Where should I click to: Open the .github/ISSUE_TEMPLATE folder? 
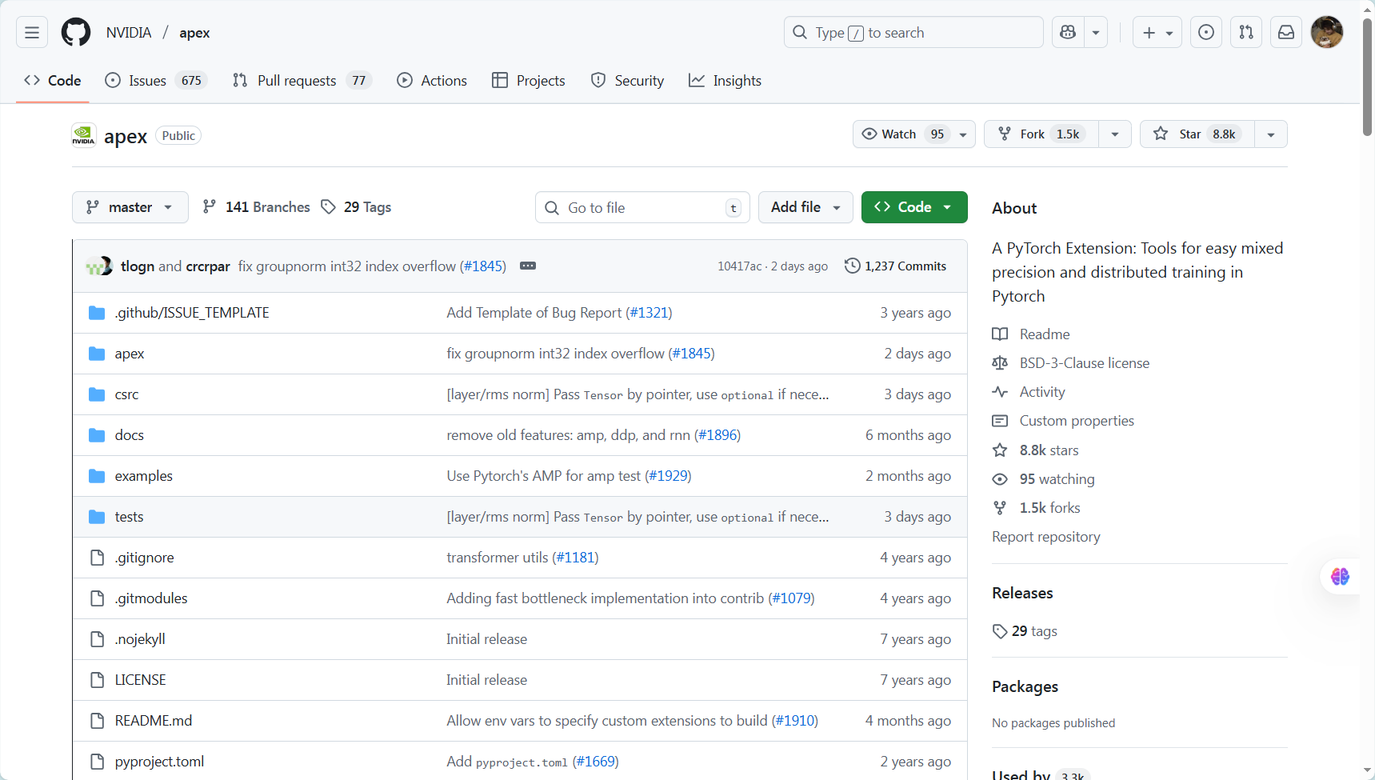click(192, 313)
